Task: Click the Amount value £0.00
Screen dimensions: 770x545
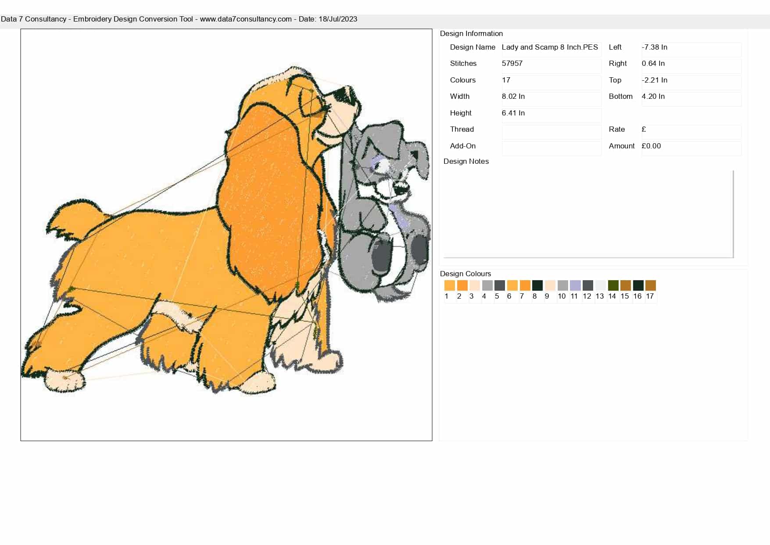Action: pyautogui.click(x=691, y=148)
